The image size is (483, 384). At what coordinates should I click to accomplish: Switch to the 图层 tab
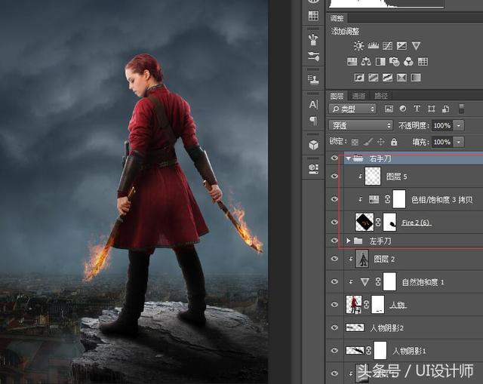click(x=337, y=96)
